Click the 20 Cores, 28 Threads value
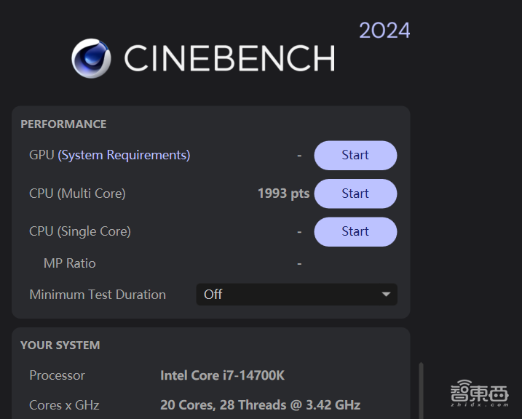 tap(260, 405)
